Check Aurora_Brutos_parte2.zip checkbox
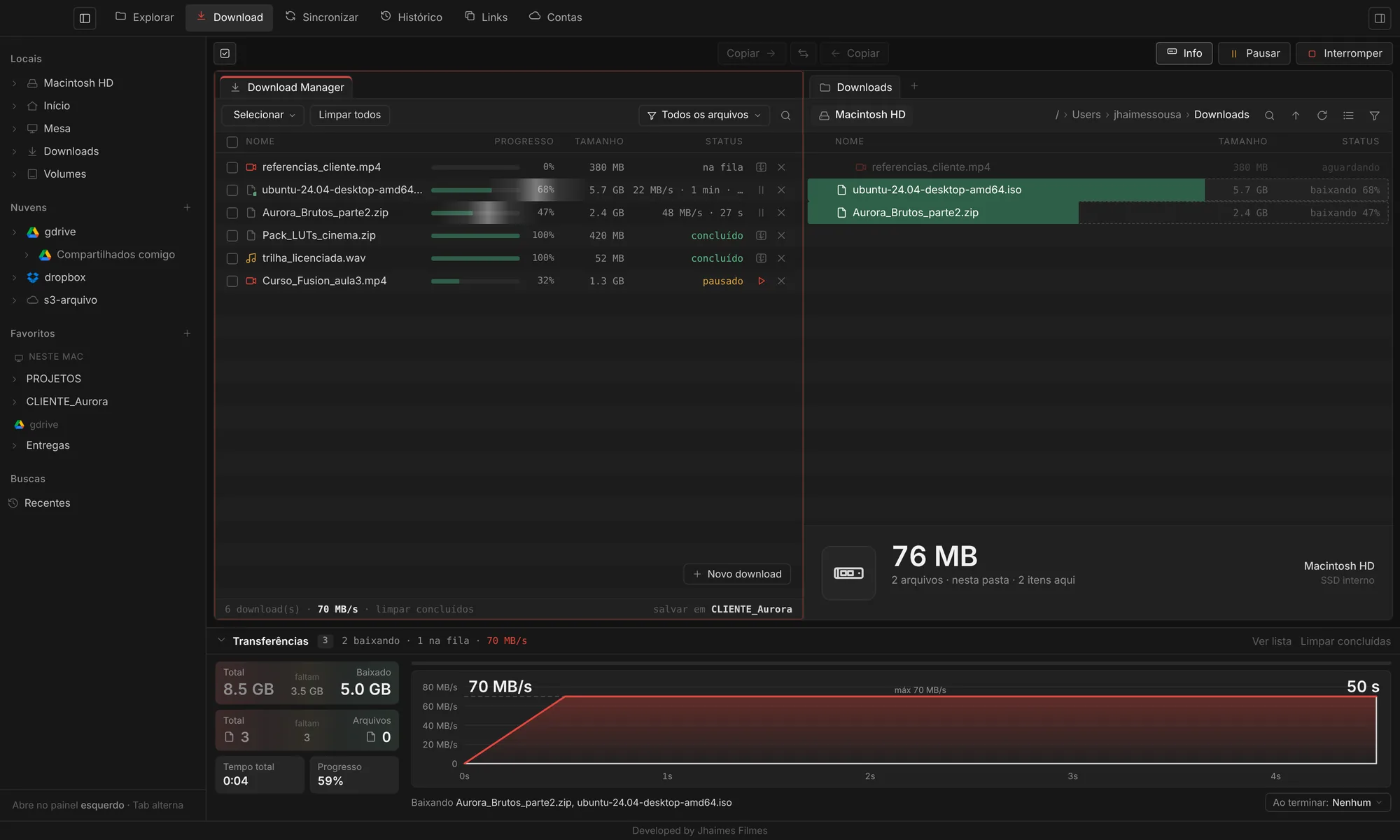 coord(232,213)
